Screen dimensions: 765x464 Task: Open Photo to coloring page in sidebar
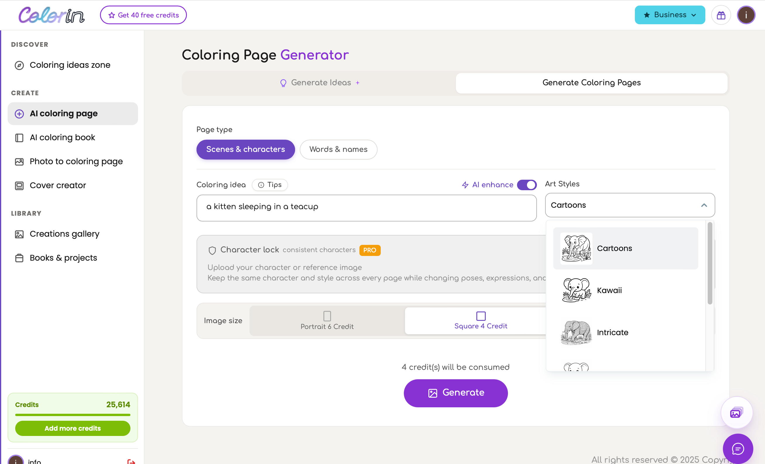point(73,162)
